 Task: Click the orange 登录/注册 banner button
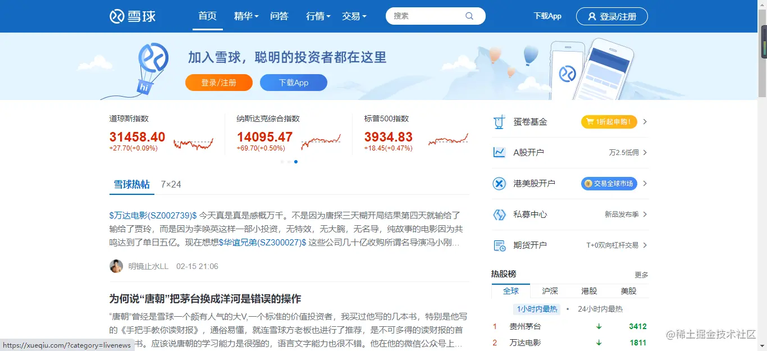click(218, 83)
